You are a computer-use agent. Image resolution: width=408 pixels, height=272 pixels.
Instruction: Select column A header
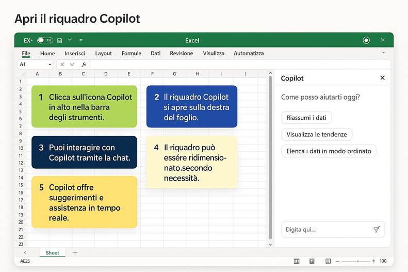[37, 74]
